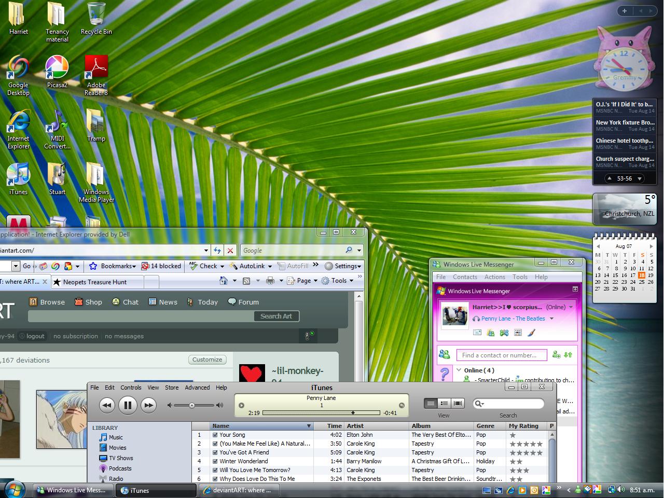Skip to next track in iTunes
664x498 pixels.
click(148, 405)
